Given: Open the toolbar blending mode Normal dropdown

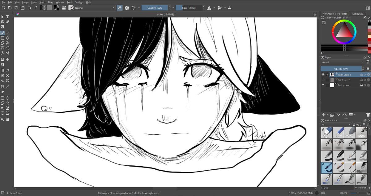Looking at the screenshot, I should pyautogui.click(x=95, y=8).
